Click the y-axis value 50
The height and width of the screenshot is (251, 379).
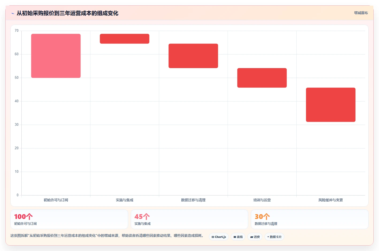point(17,78)
